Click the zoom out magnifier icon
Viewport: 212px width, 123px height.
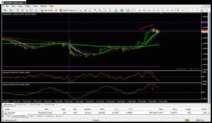(100, 10)
